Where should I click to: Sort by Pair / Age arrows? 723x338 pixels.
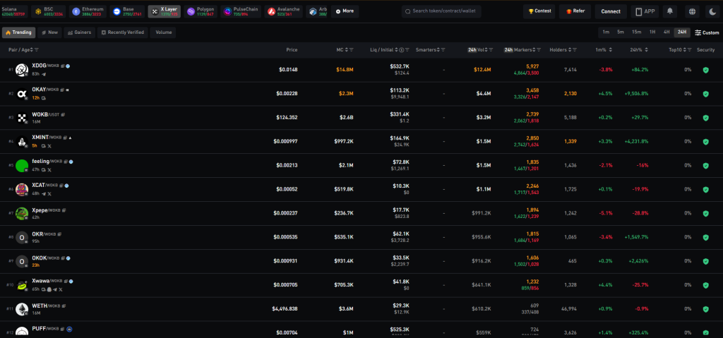click(31, 50)
